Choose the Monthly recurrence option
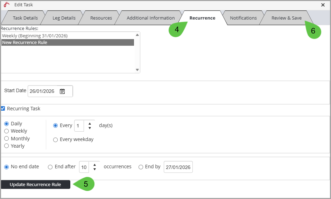The width and height of the screenshot is (331, 199). pyautogui.click(x=6, y=139)
